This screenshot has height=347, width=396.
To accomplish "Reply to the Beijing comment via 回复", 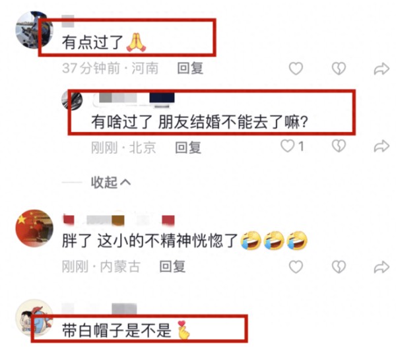I will click(x=188, y=147).
